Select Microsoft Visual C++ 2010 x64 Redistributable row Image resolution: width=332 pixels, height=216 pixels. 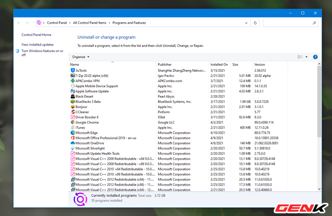pos(178,169)
